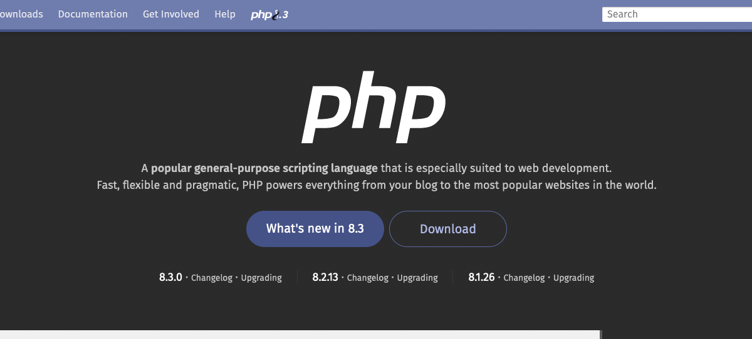Image resolution: width=752 pixels, height=339 pixels.
Task: Open Upgrading guide for 8.1.26
Action: point(574,278)
